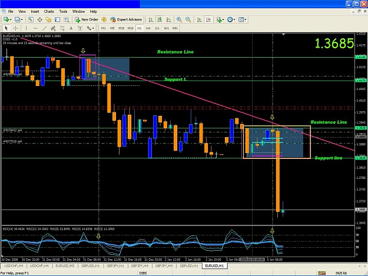Switch to M1 timeframe
368x276 pixels.
[x=103, y=28]
